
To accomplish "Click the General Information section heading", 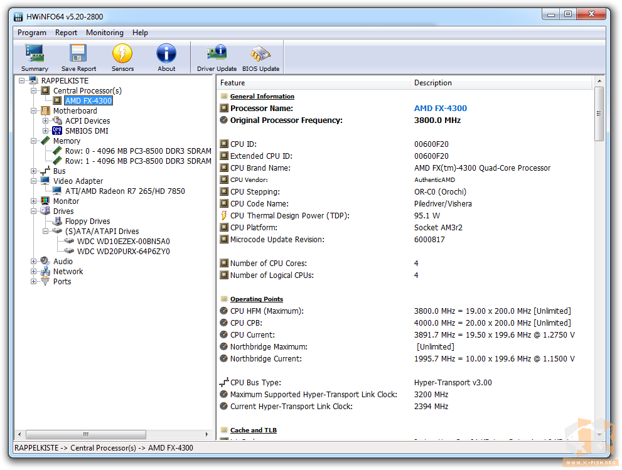I will coord(262,97).
